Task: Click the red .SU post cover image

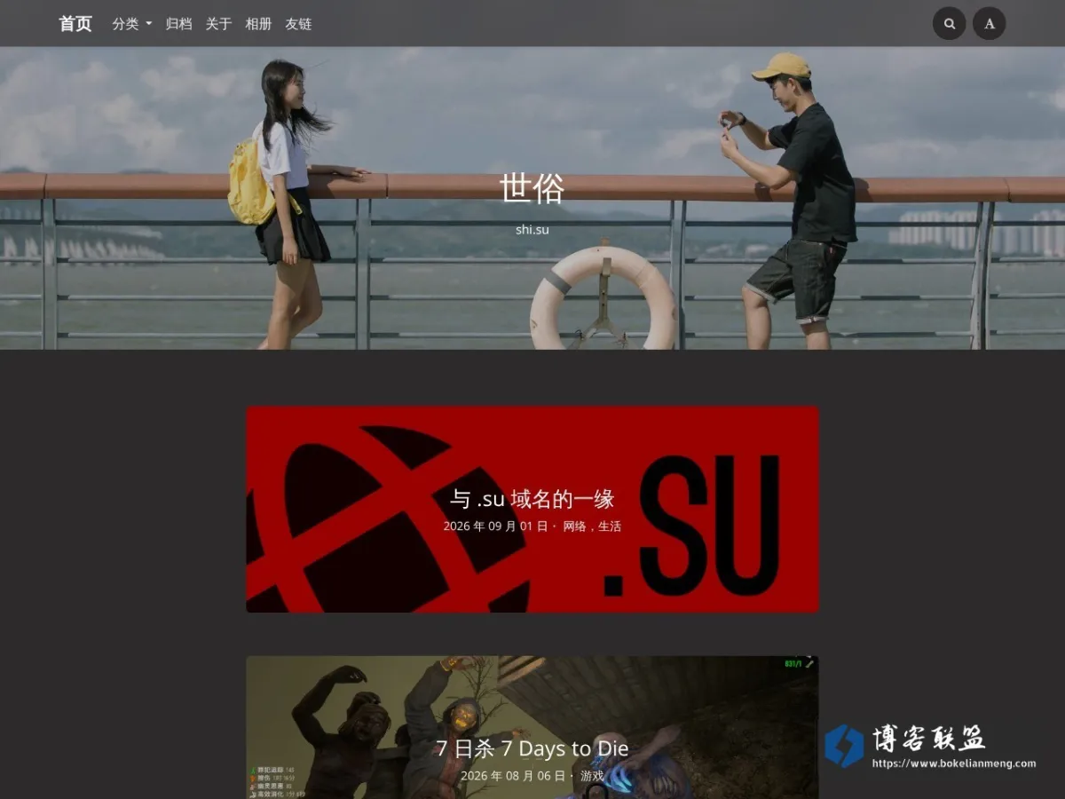Action: (x=532, y=510)
